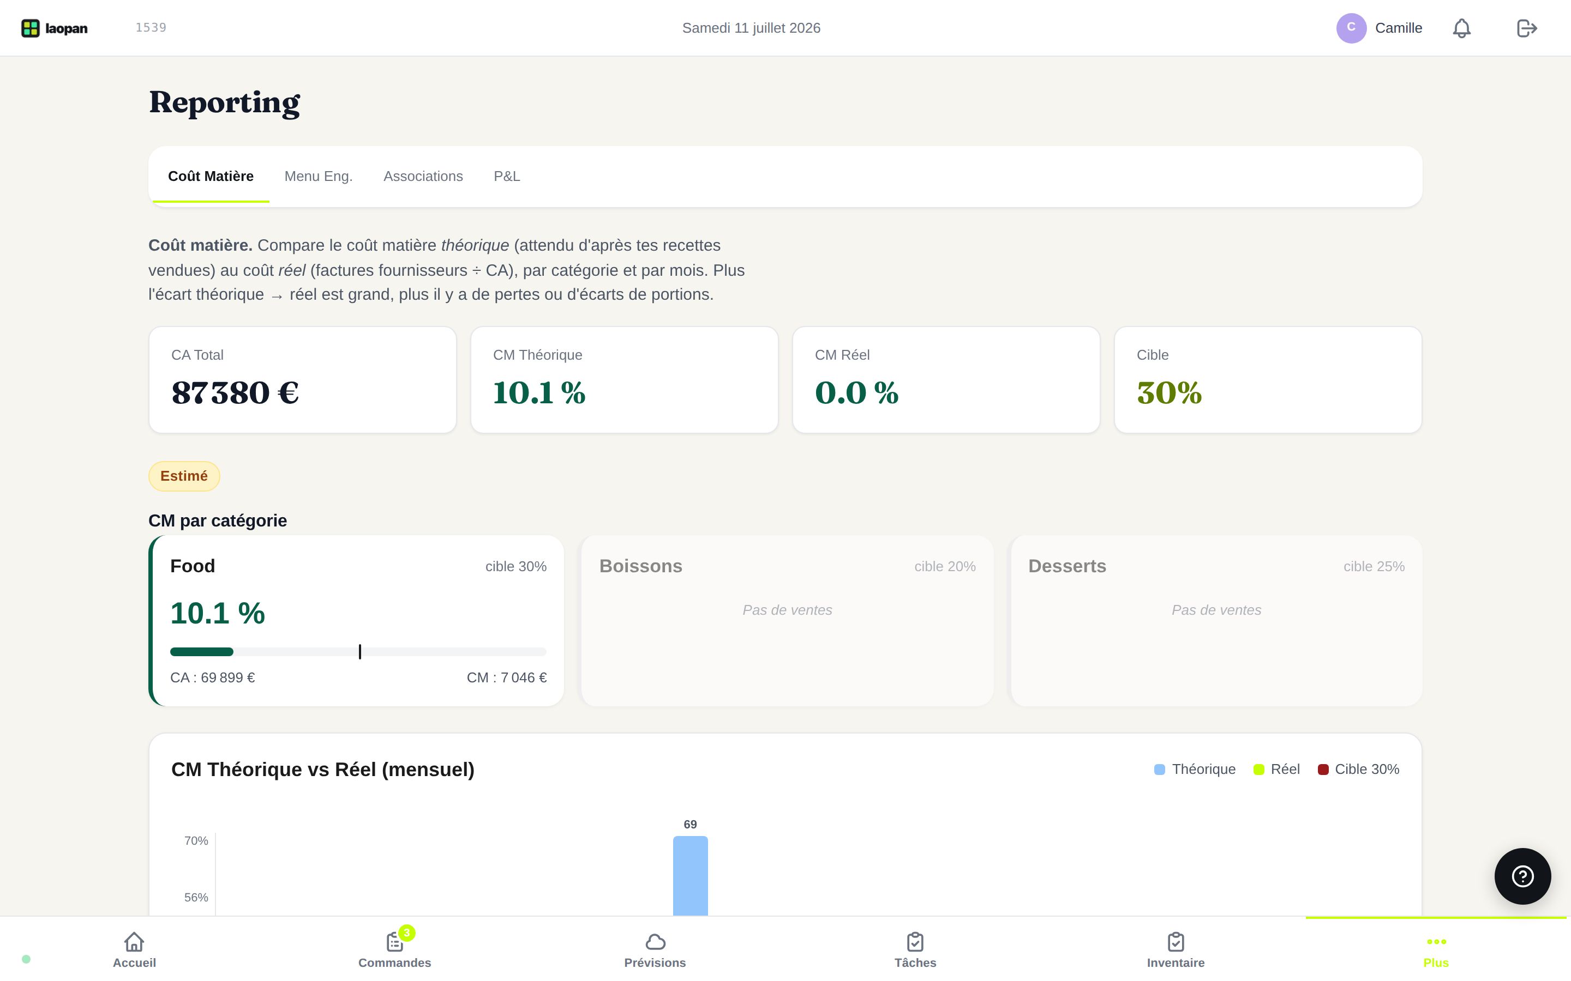Switch to Menu Eng. tab
Viewport: 1571px width, 981px height.
[318, 177]
